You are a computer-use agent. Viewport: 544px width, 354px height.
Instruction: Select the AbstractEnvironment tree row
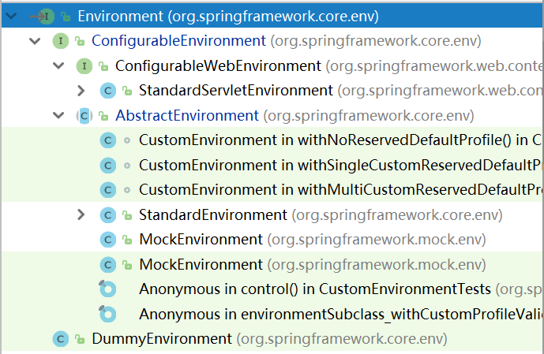point(272,116)
